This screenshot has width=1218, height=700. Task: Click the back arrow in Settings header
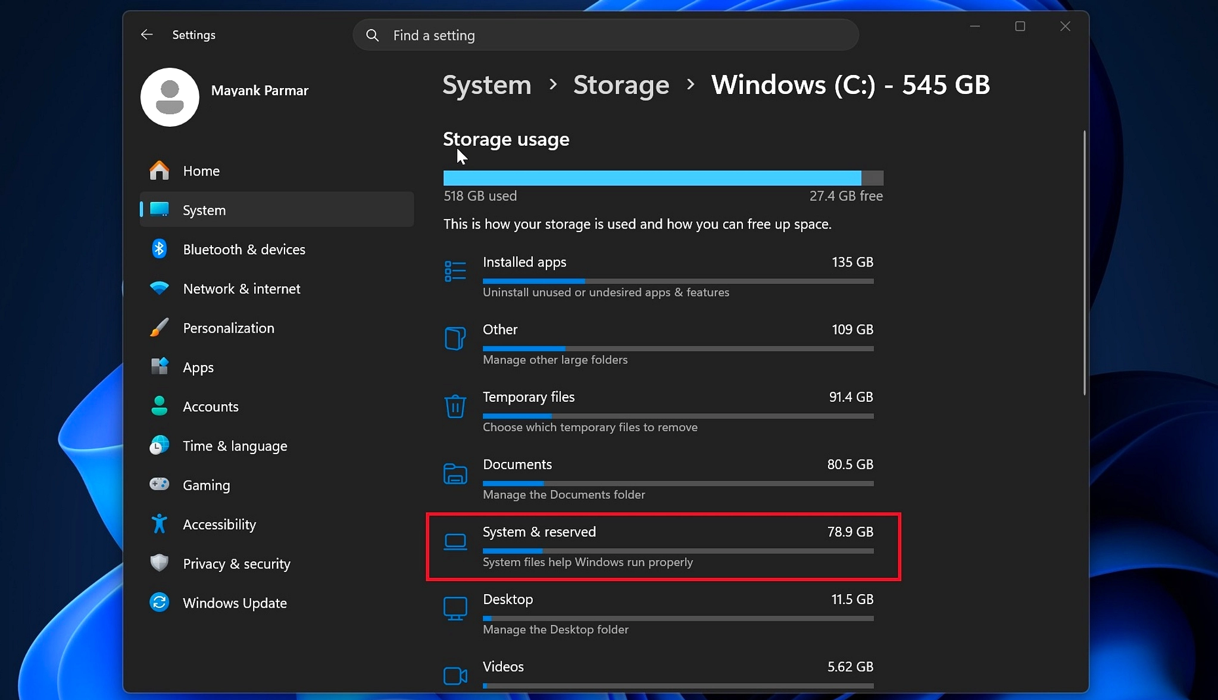(146, 35)
